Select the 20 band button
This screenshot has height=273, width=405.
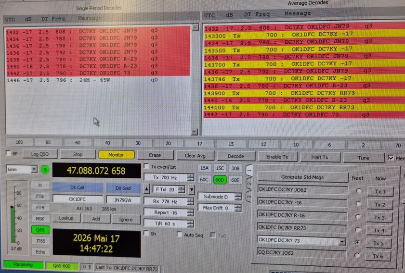click(168, 143)
